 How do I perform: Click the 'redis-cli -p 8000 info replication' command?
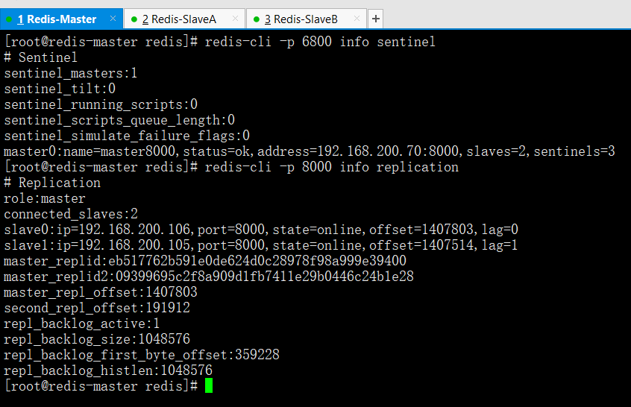[332, 167]
